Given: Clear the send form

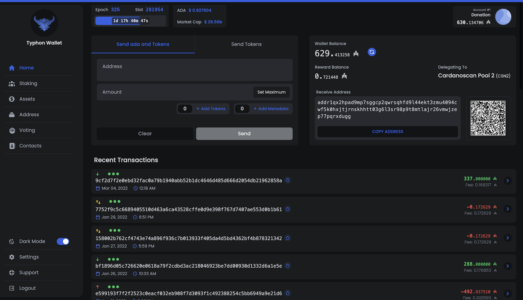Looking at the screenshot, I should pos(145,134).
